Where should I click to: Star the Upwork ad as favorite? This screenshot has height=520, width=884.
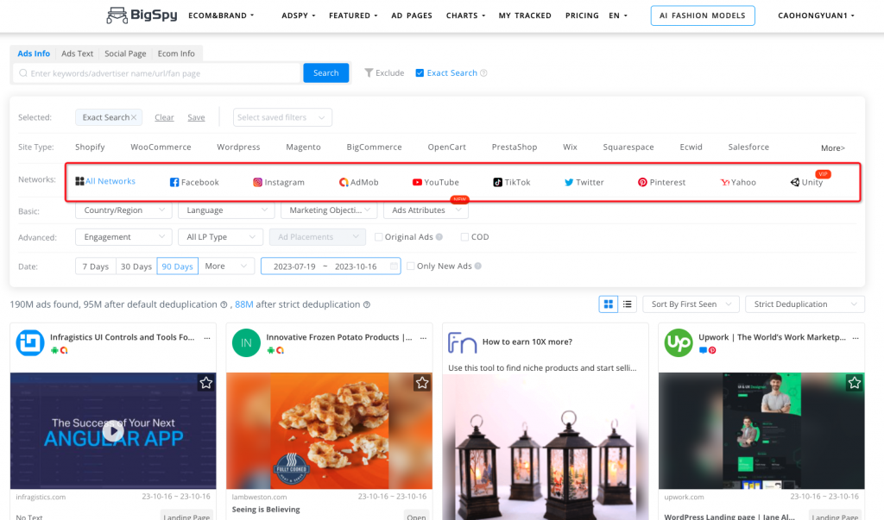click(854, 382)
